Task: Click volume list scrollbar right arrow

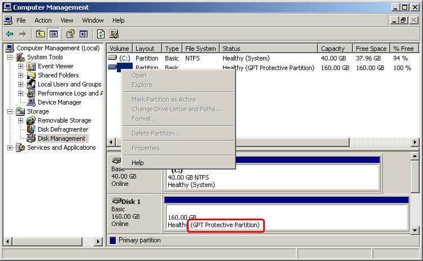Action: 415,142
